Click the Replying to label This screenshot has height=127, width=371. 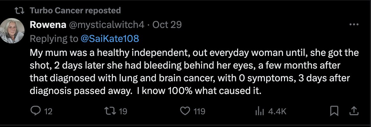pos(54,39)
